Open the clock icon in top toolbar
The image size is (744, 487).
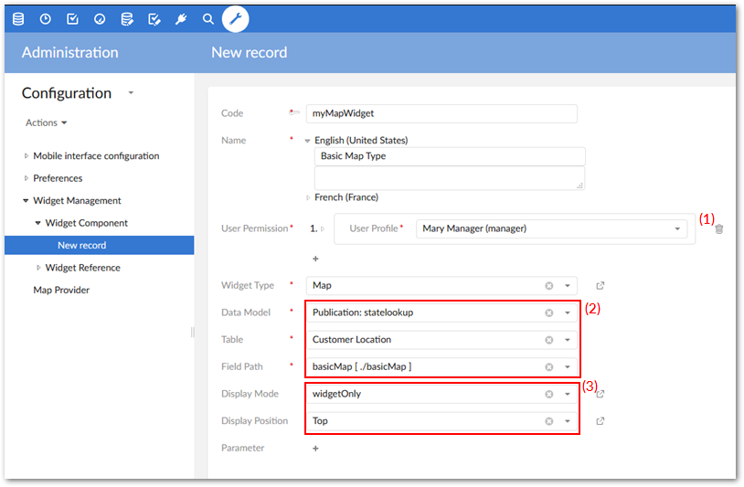[45, 18]
